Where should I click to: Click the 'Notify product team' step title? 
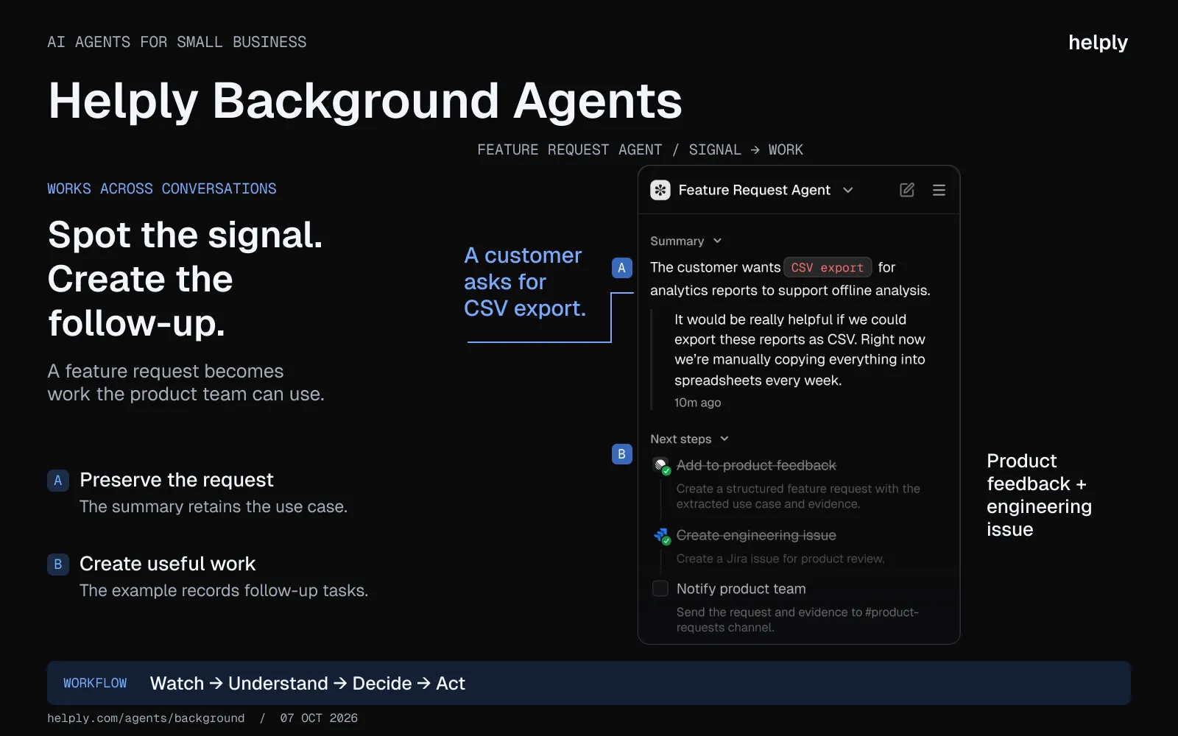click(x=741, y=589)
